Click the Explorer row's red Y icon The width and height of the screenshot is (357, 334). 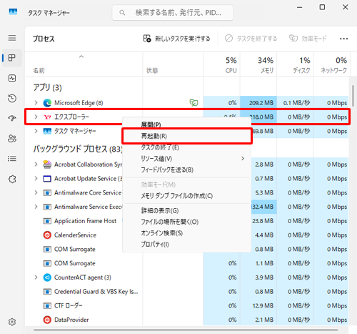click(47, 117)
